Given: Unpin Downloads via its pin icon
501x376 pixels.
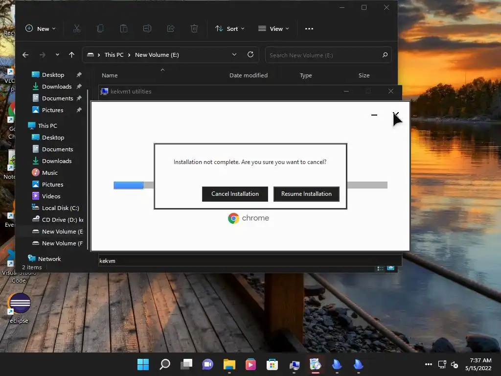Looking at the screenshot, I should 79,87.
